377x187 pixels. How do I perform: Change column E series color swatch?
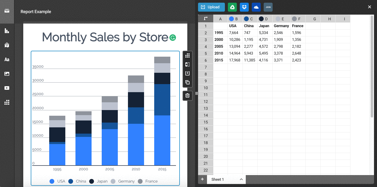[x=278, y=19]
